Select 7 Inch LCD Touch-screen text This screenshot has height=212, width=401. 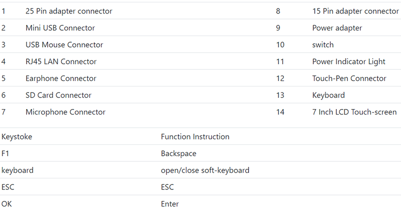click(x=354, y=112)
